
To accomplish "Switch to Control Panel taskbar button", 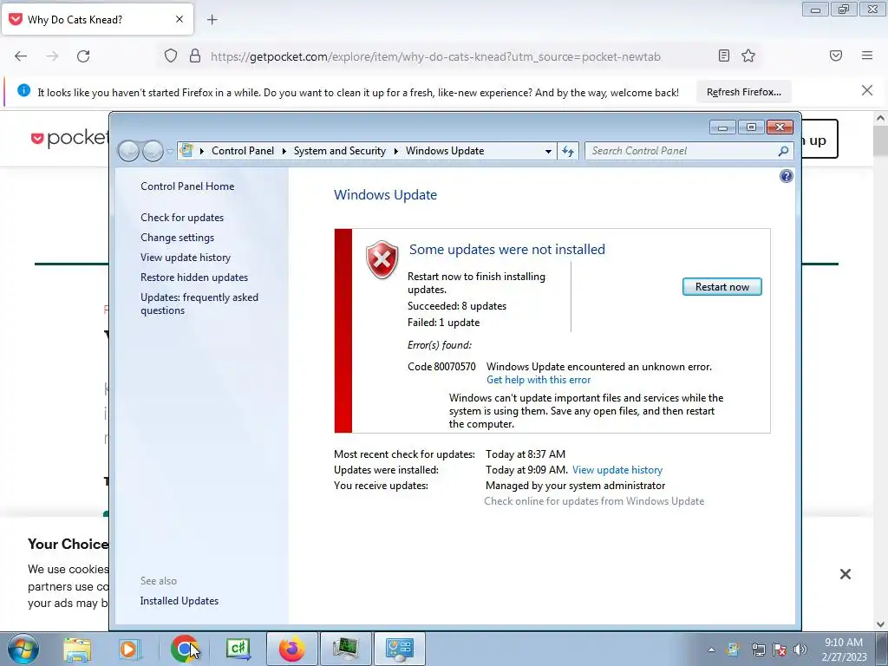I will click(399, 649).
